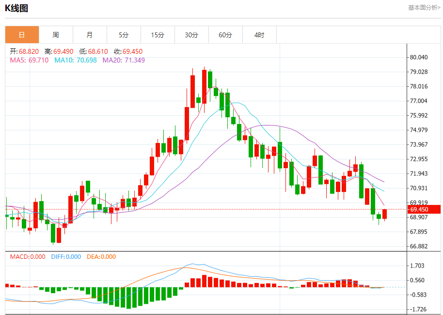443x315 pixels.
Task: Open the 5分 interval tab
Action: [124, 35]
